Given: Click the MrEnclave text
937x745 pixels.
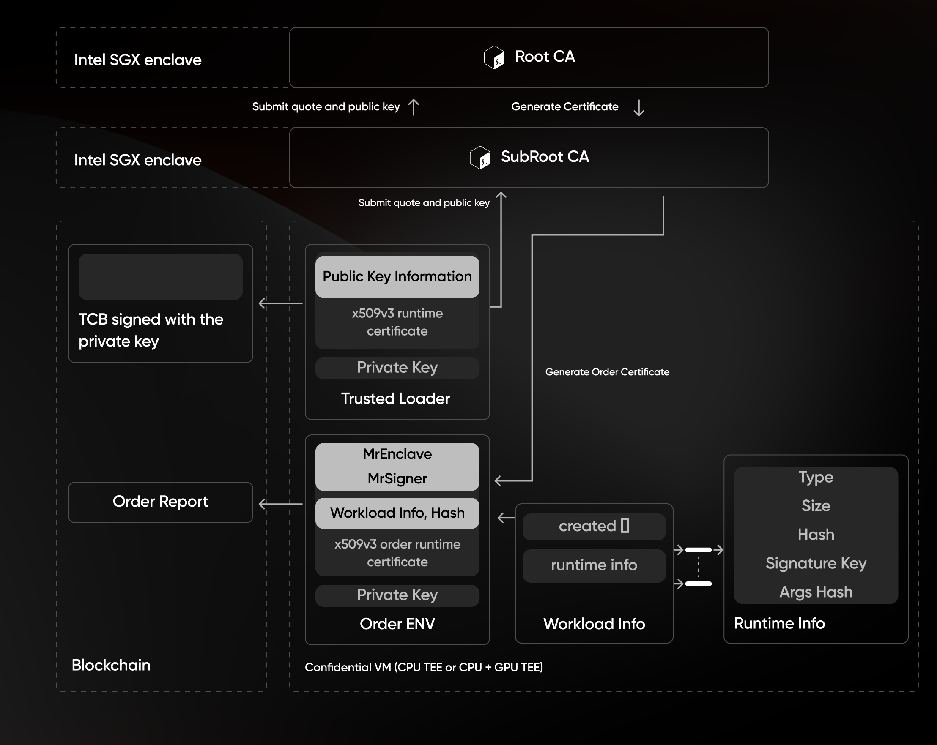Looking at the screenshot, I should pyautogui.click(x=397, y=454).
